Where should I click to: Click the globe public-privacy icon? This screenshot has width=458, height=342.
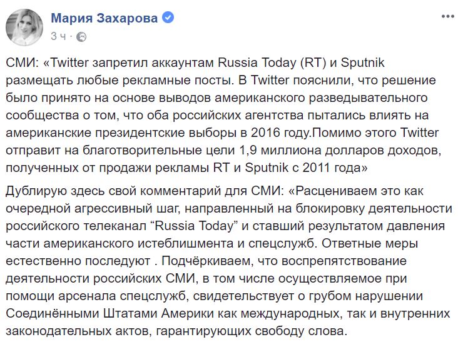(81, 37)
